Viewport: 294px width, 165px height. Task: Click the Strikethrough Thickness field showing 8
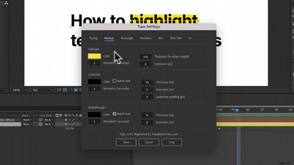pyautogui.click(x=147, y=115)
